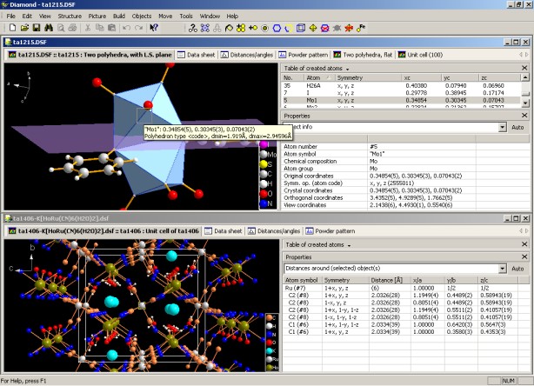Open the Structure menu
534x386 pixels.
click(70, 16)
